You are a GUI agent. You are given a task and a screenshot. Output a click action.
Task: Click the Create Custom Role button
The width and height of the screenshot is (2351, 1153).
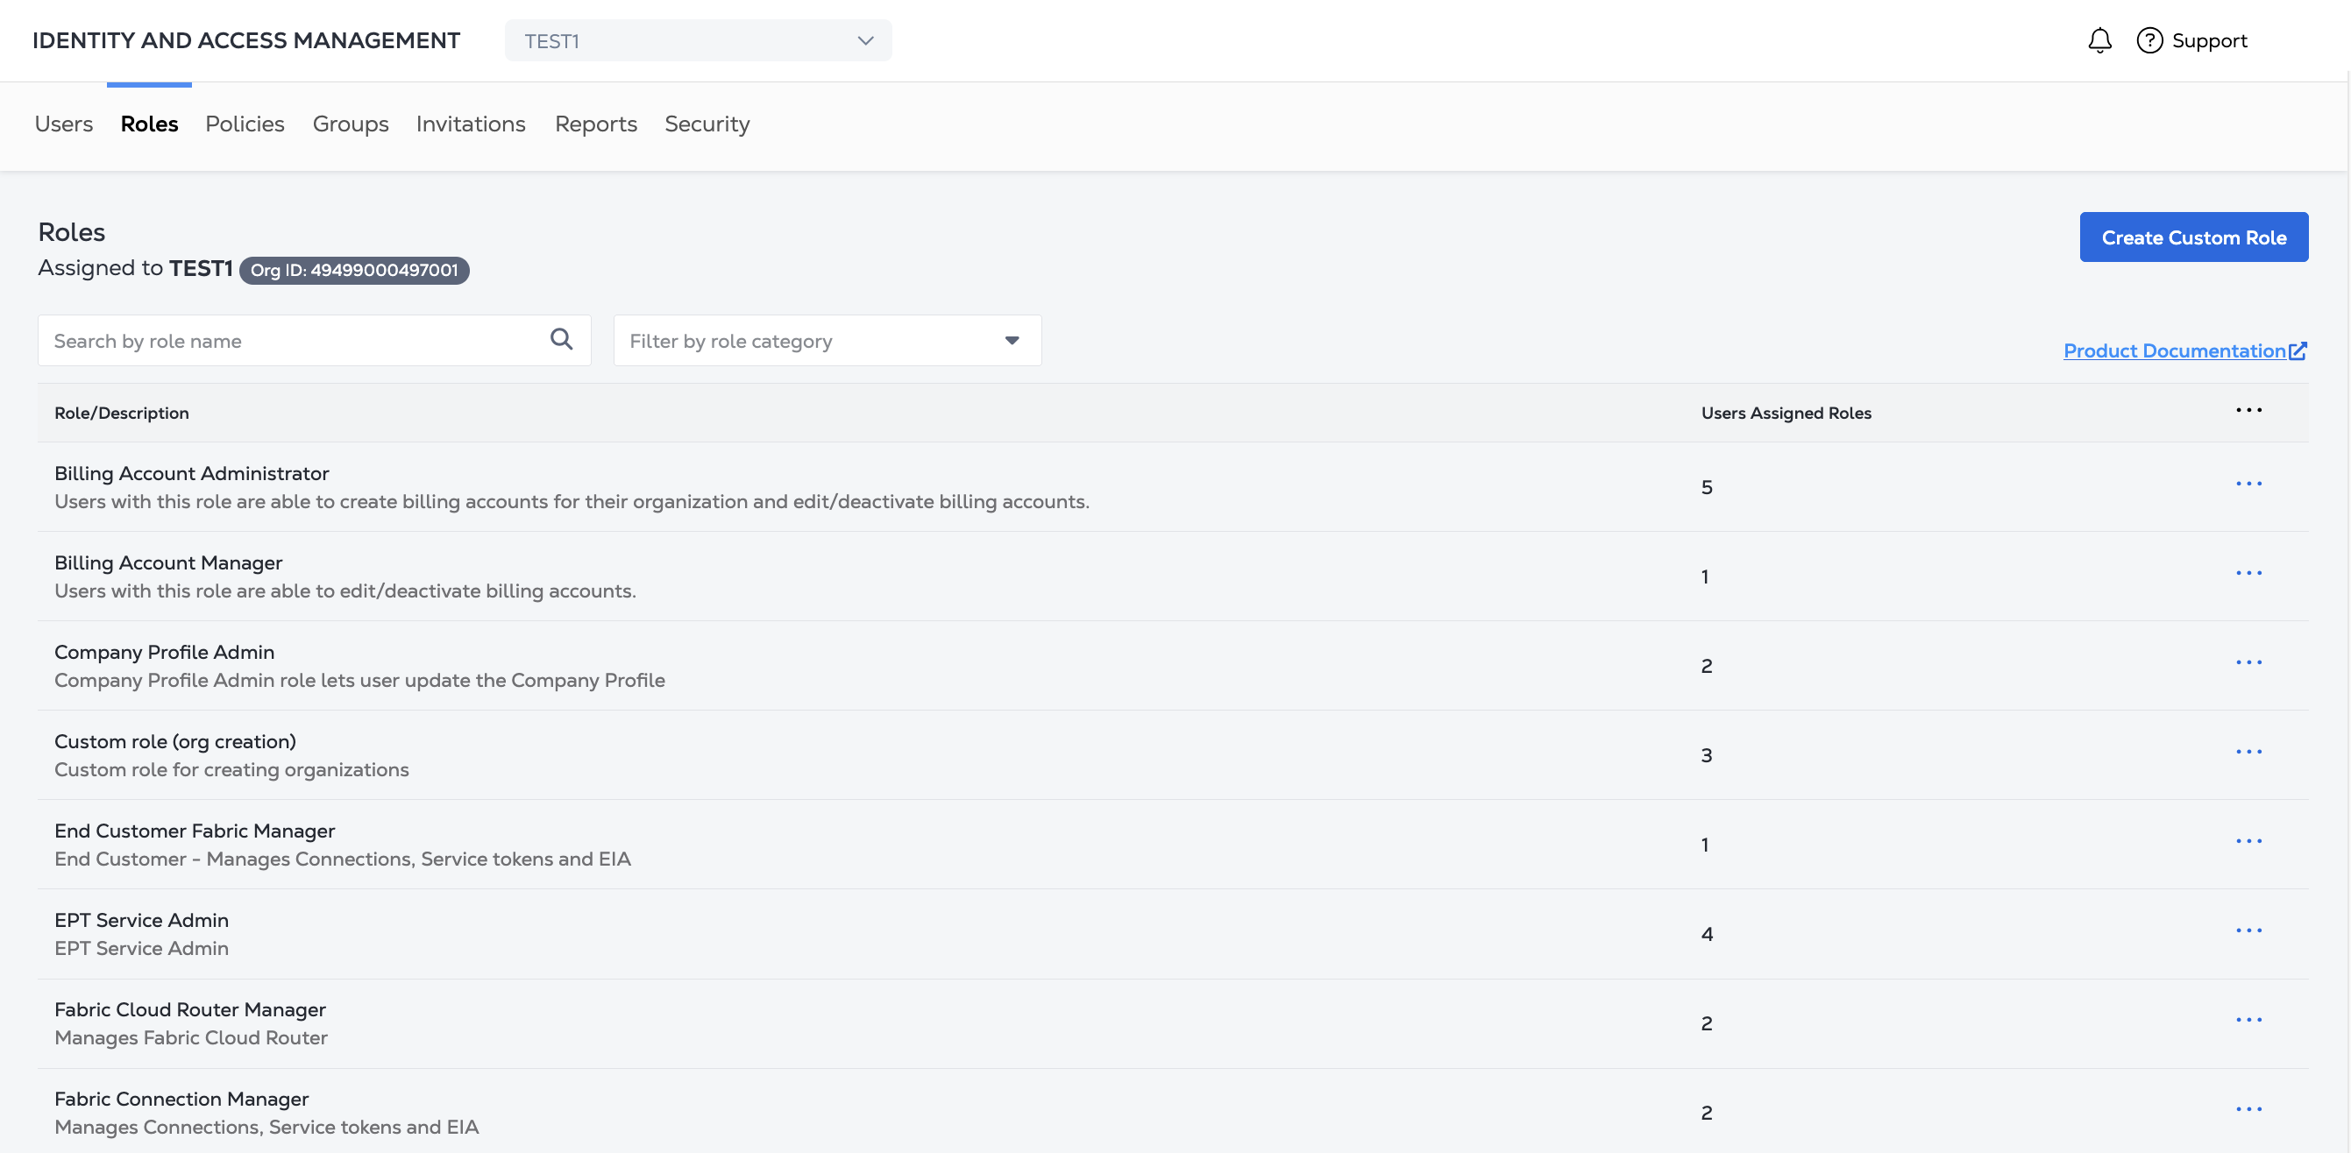[2194, 237]
